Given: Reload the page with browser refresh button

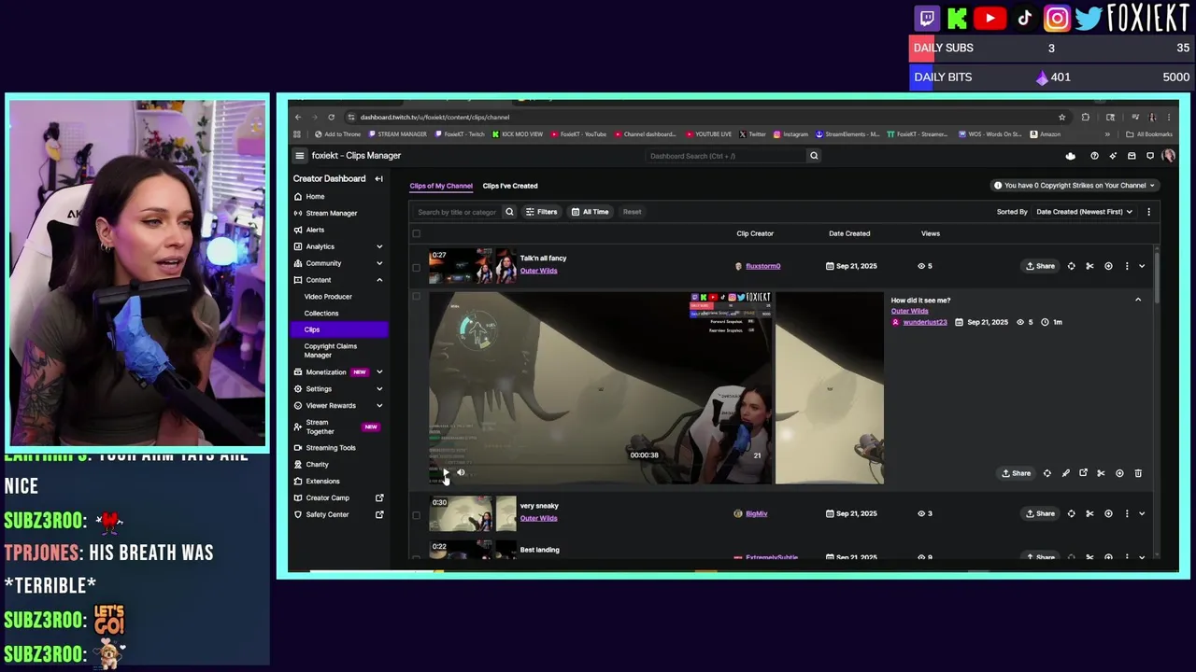Looking at the screenshot, I should (331, 118).
